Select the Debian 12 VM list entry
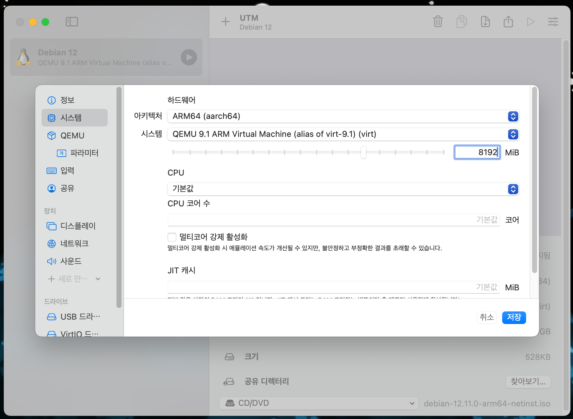The height and width of the screenshot is (419, 573). (106, 57)
